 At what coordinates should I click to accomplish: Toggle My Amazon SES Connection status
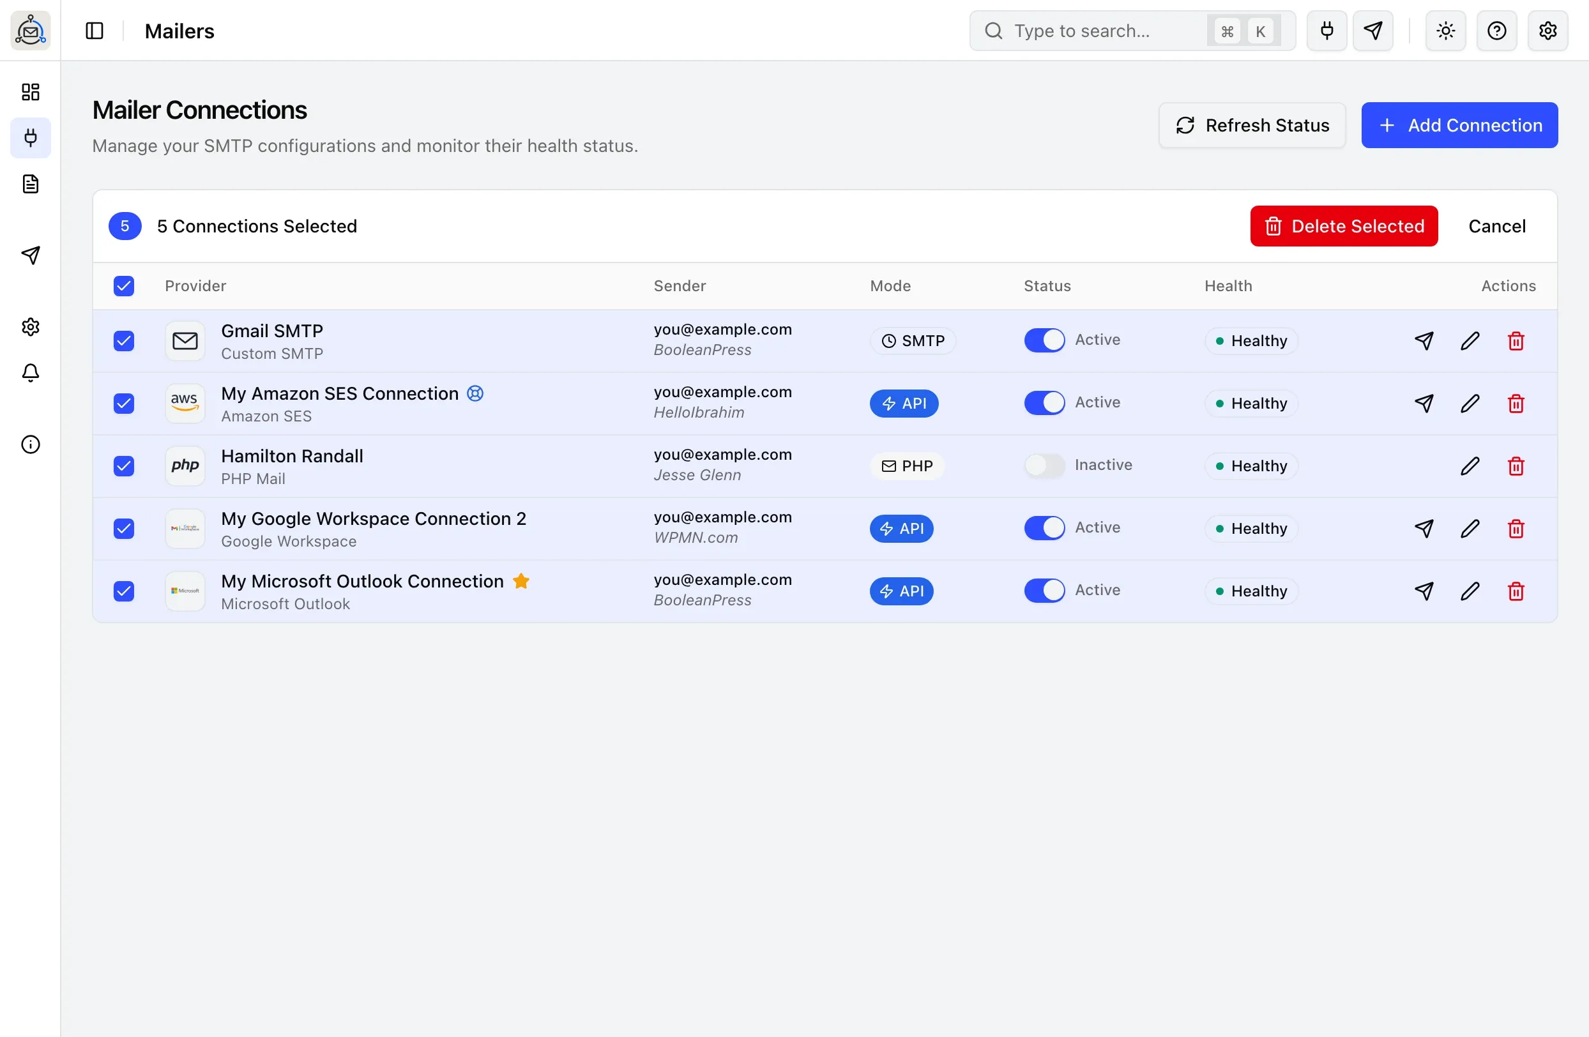(1044, 403)
